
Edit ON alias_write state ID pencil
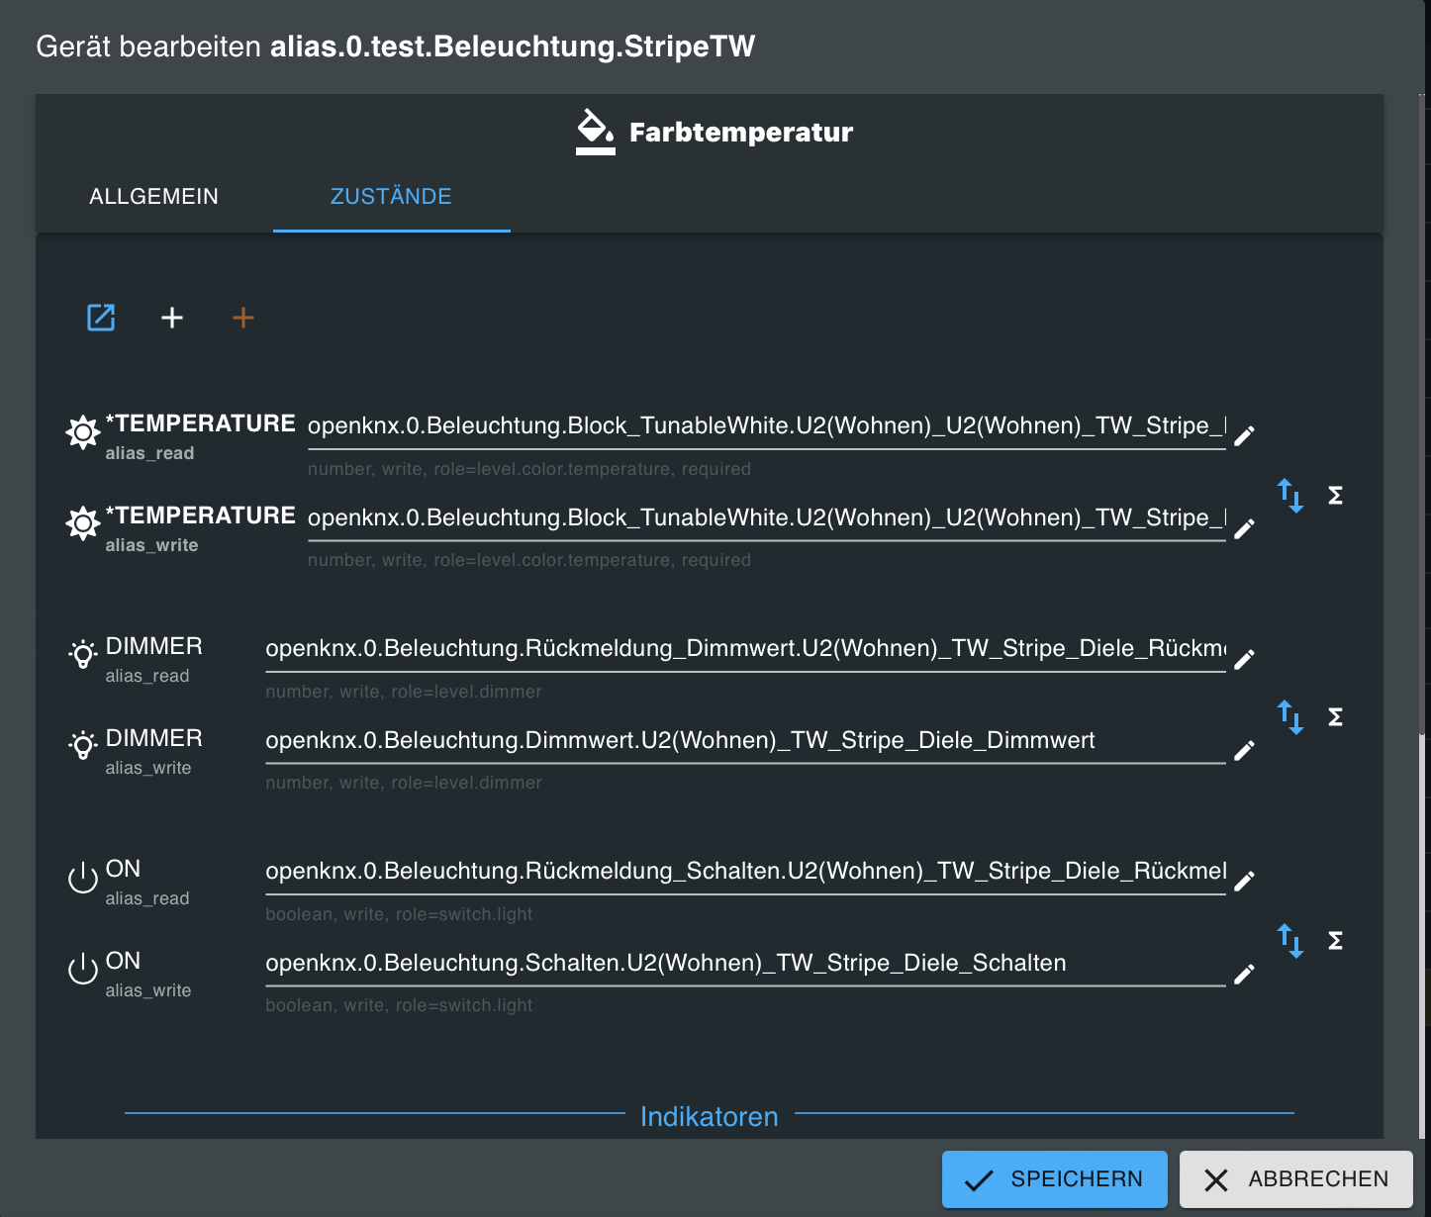tap(1245, 975)
